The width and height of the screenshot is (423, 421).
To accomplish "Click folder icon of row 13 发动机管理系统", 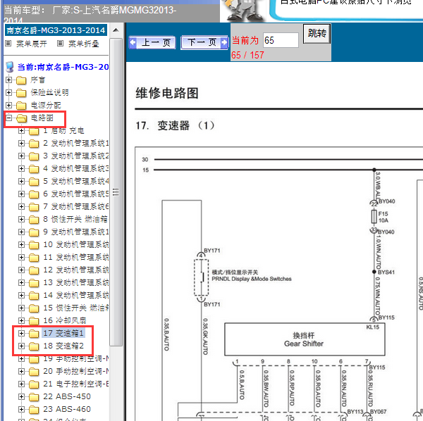I will tap(34, 283).
